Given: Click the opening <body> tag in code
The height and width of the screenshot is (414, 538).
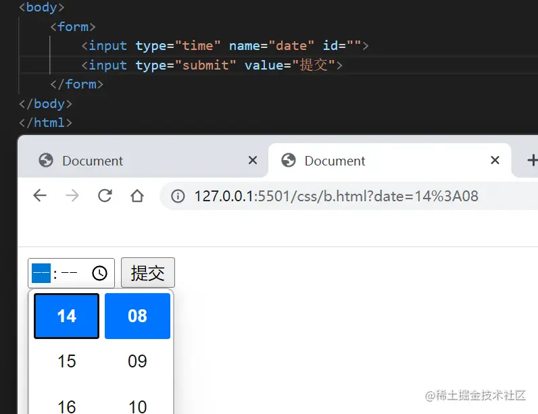Looking at the screenshot, I should tap(41, 7).
